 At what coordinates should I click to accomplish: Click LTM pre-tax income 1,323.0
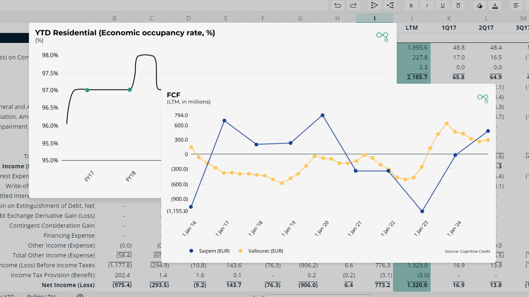pyautogui.click(x=417, y=265)
